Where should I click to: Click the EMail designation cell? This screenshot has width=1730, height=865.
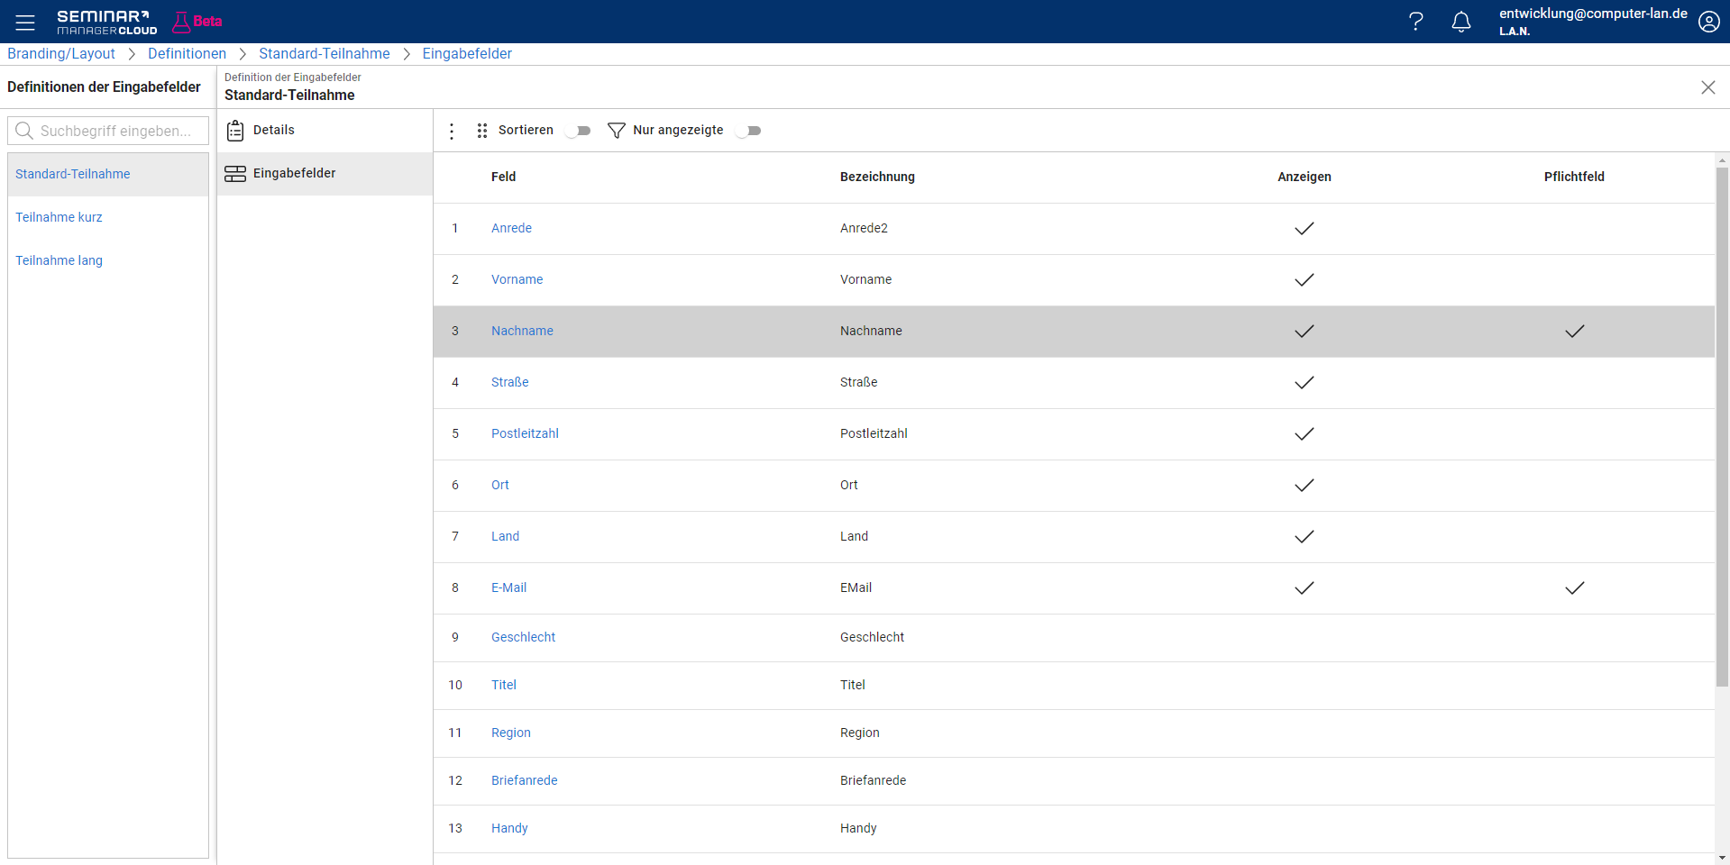pyautogui.click(x=856, y=588)
